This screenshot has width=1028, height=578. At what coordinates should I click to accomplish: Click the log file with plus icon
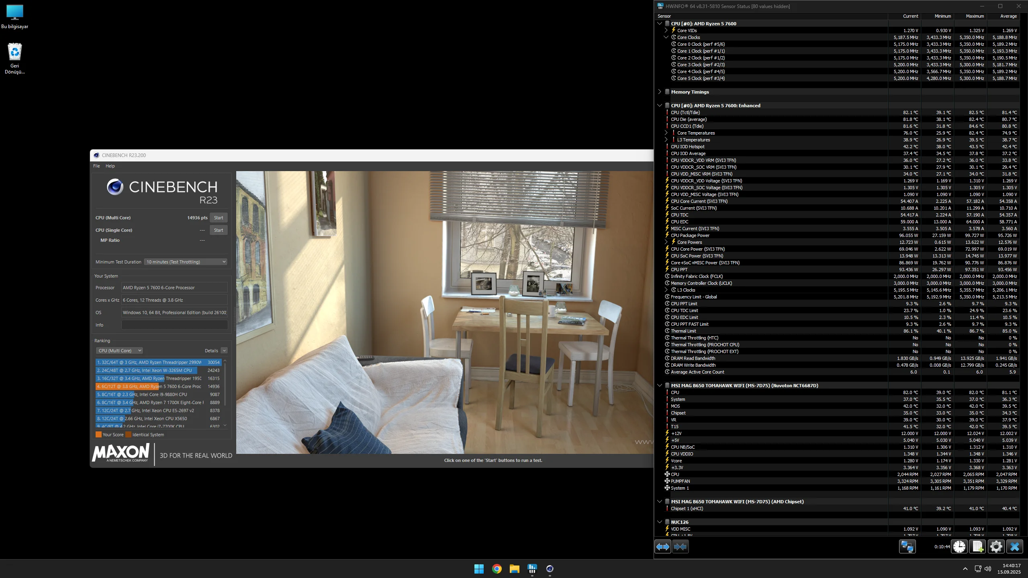click(x=978, y=547)
